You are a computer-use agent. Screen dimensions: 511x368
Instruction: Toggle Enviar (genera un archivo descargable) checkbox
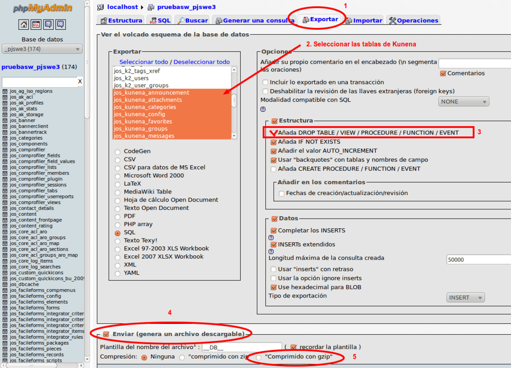pyautogui.click(x=106, y=334)
